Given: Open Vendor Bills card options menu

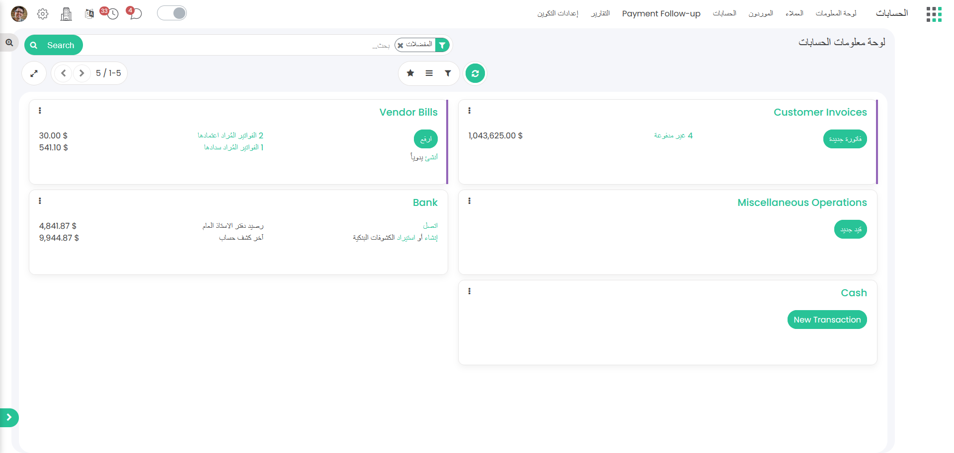Looking at the screenshot, I should pos(40,111).
